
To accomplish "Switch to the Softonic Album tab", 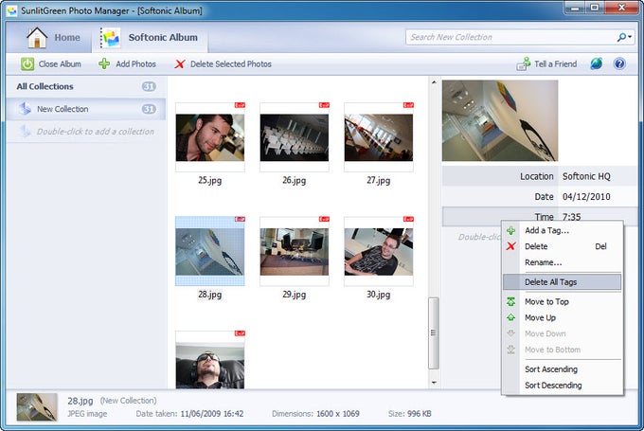I will point(150,38).
